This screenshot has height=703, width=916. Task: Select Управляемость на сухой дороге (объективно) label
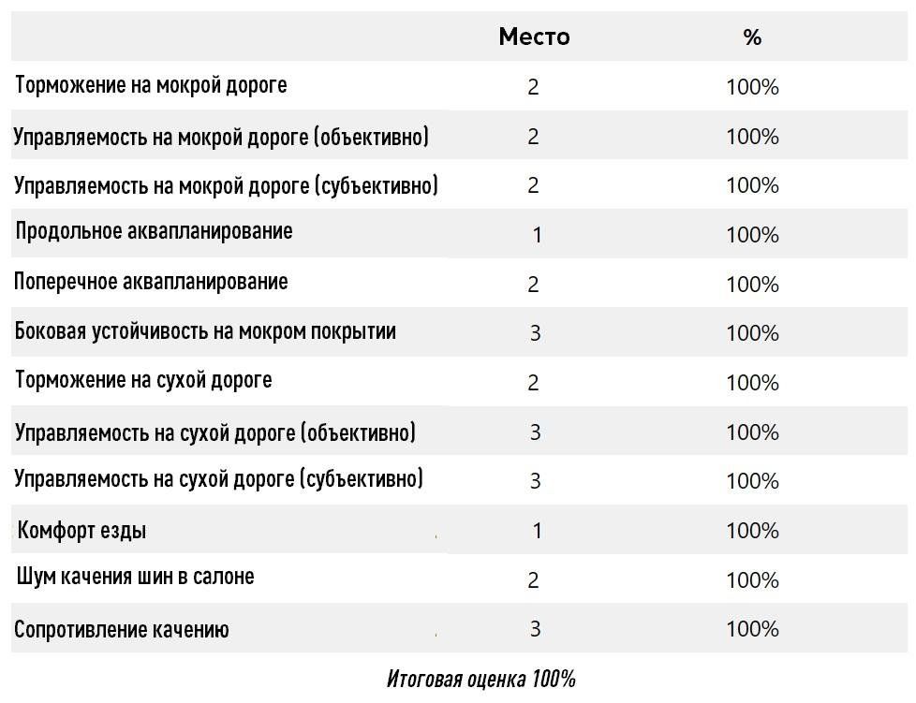(x=215, y=432)
